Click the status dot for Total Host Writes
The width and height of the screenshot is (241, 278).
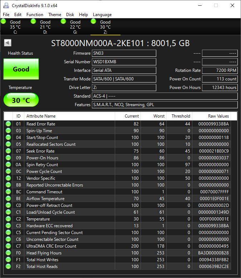8,259
